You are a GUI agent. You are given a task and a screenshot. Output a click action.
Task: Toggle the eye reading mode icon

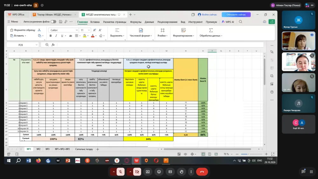[185, 154]
